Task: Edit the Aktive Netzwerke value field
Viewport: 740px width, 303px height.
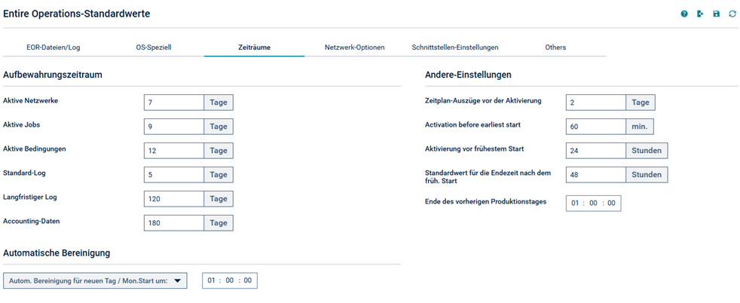Action: pos(173,103)
